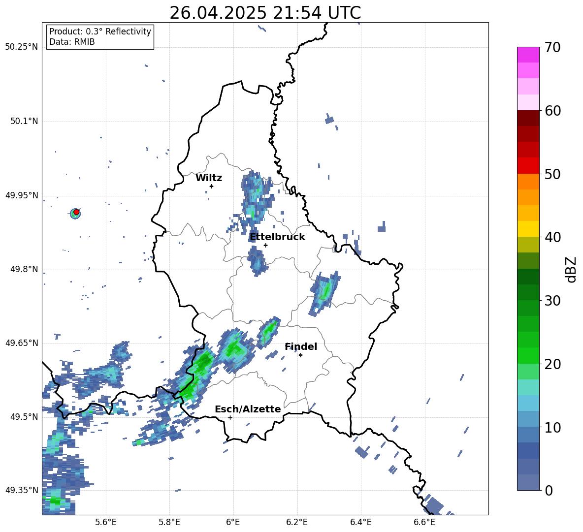Click the title 26.04.2025 21:54 UTC
This screenshot has width=583, height=532.
click(x=265, y=13)
